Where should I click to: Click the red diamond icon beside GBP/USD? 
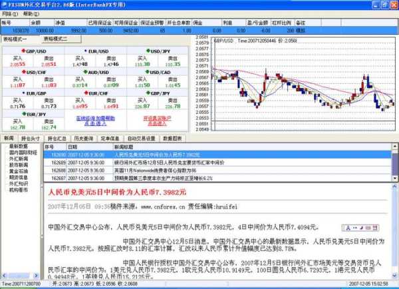click(x=24, y=51)
